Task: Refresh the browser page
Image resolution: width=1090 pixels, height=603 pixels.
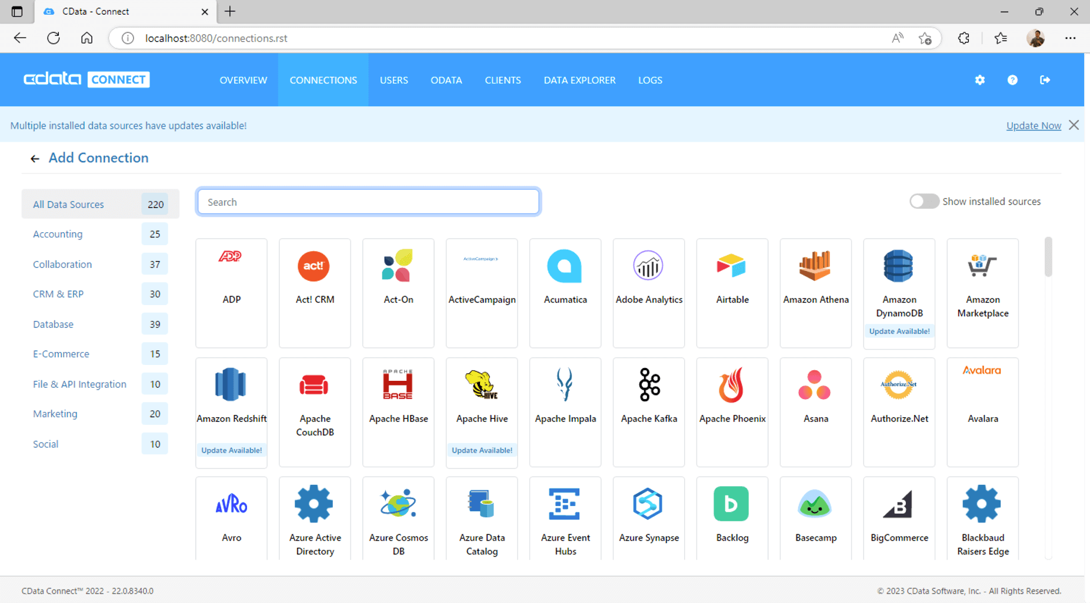Action: (54, 38)
